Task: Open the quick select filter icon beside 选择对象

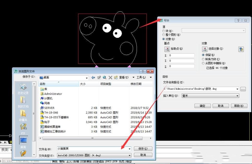Action: click(x=241, y=48)
